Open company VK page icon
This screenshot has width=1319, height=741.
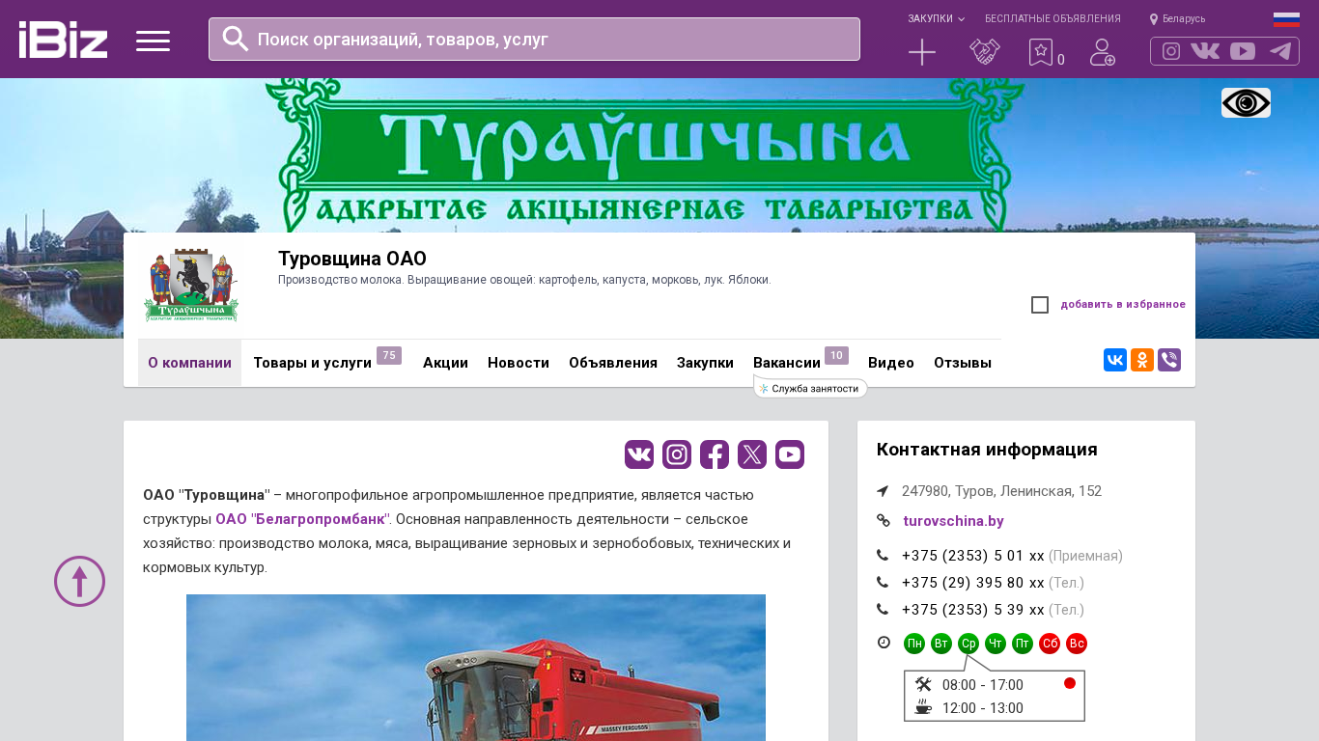coord(639,454)
